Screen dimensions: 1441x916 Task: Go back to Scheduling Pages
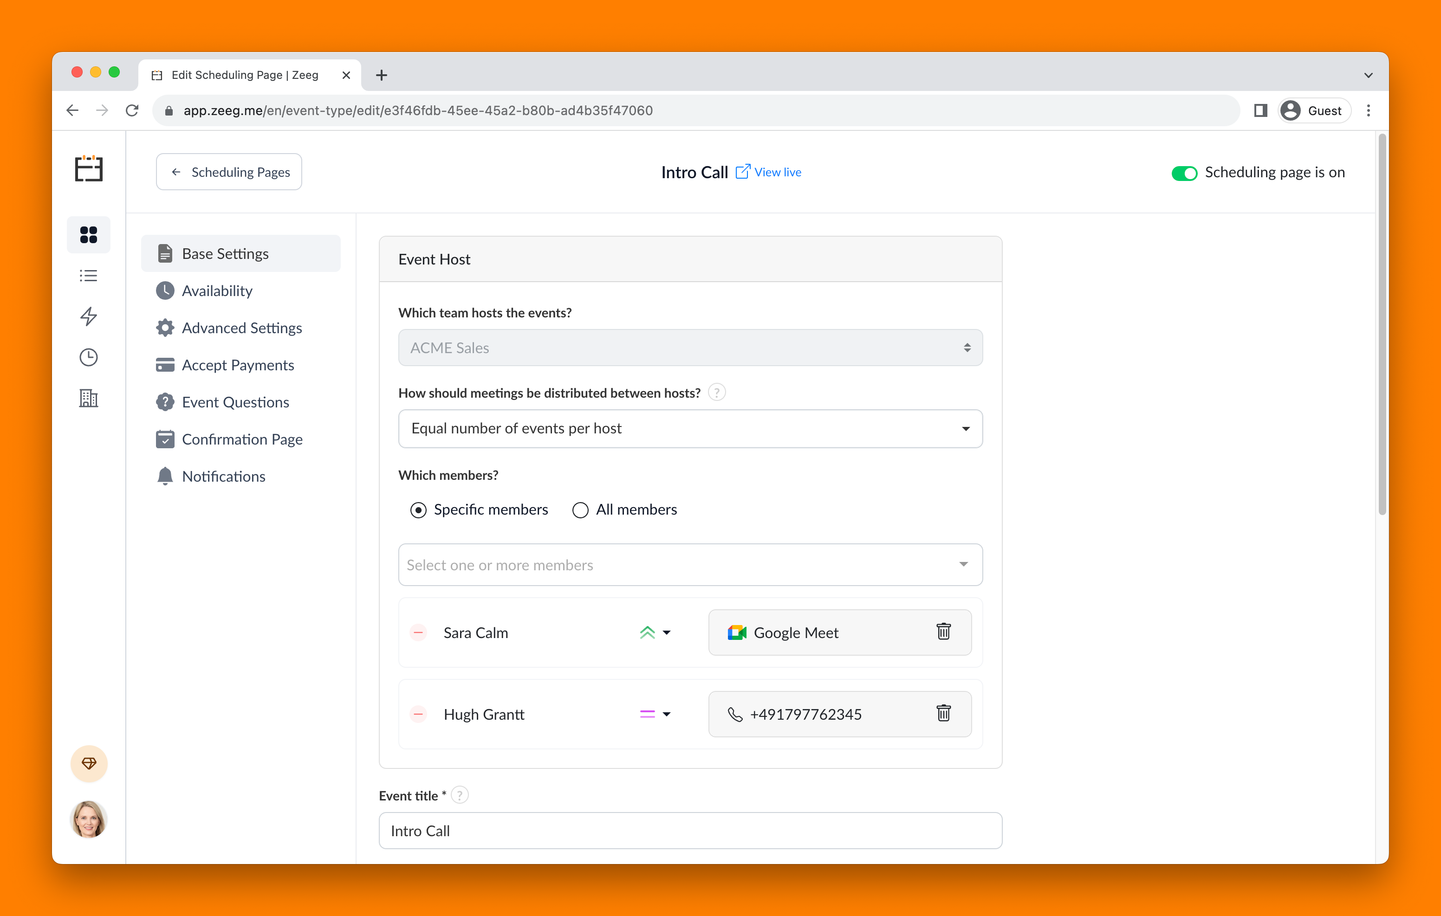[229, 172]
